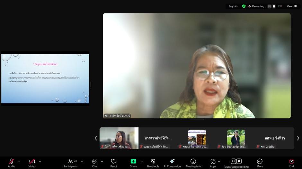Open the React emoji menu
Image resolution: width=302 pixels, height=169 pixels.
coord(113,163)
